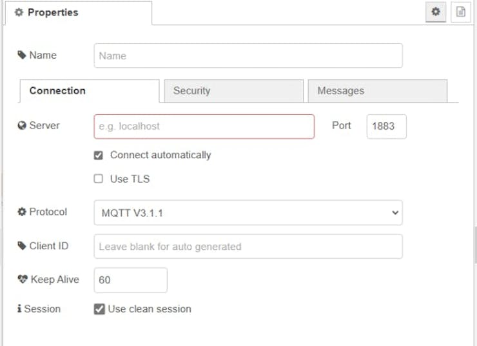Click the gear settings icon at top right
477x346 pixels.
pos(436,12)
